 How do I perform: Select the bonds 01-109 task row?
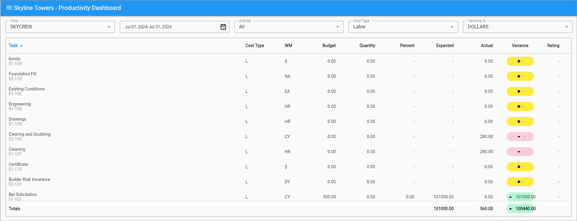click(x=288, y=61)
